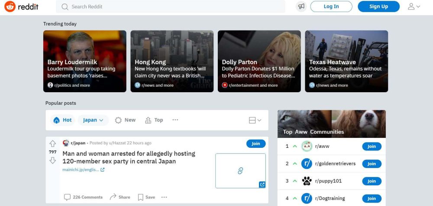The image size is (433, 206).
Task: Click the Log In button
Action: 331,6
